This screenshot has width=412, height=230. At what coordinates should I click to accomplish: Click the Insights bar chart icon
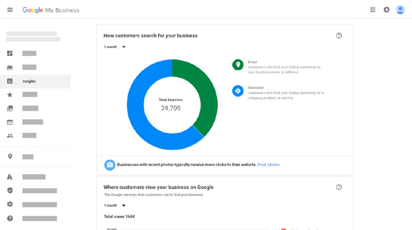click(x=10, y=81)
